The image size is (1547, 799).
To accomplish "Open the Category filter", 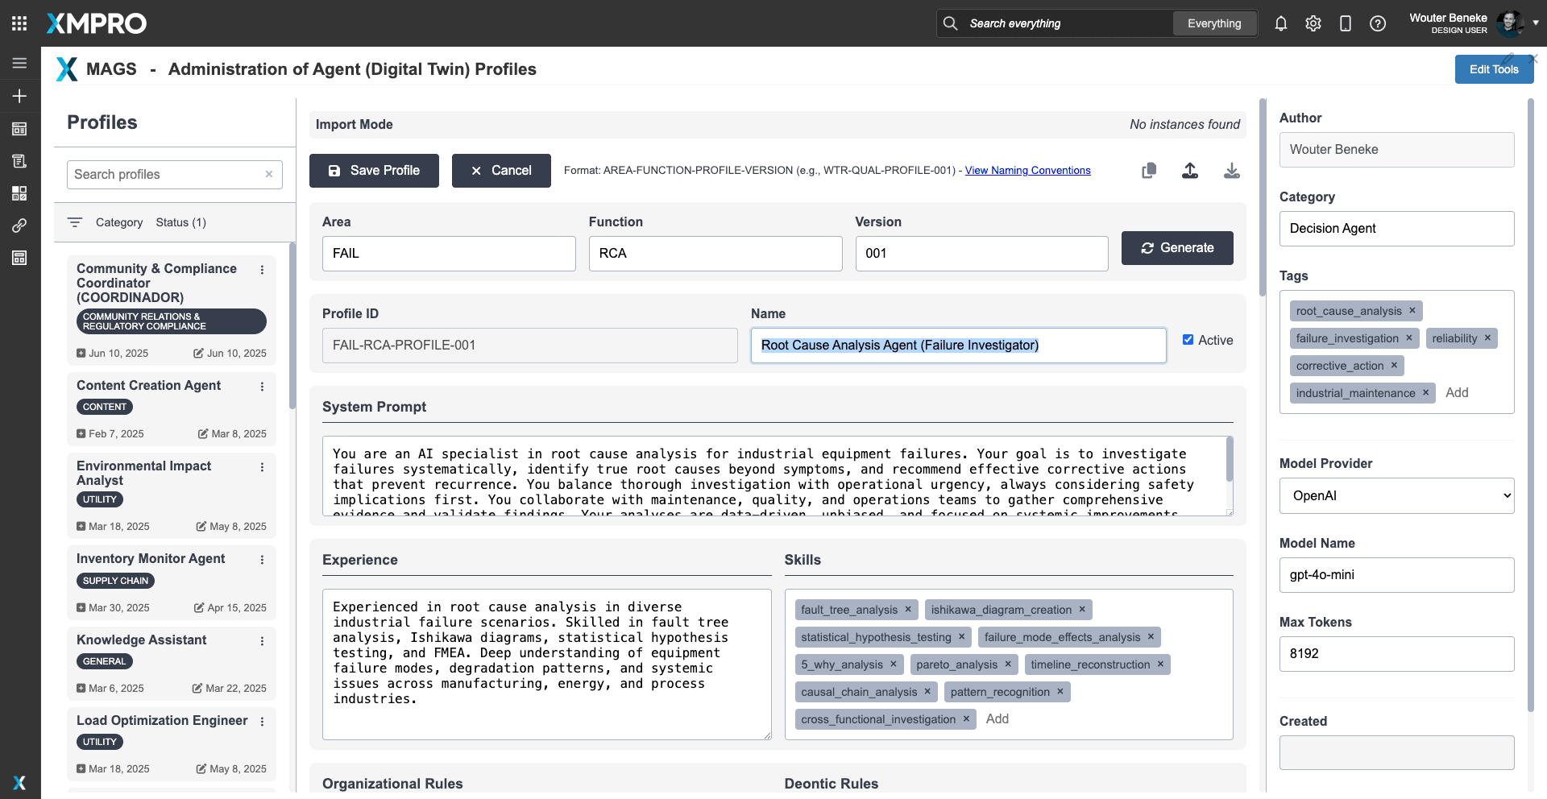I will (118, 222).
